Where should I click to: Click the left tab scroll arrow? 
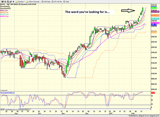1,109
